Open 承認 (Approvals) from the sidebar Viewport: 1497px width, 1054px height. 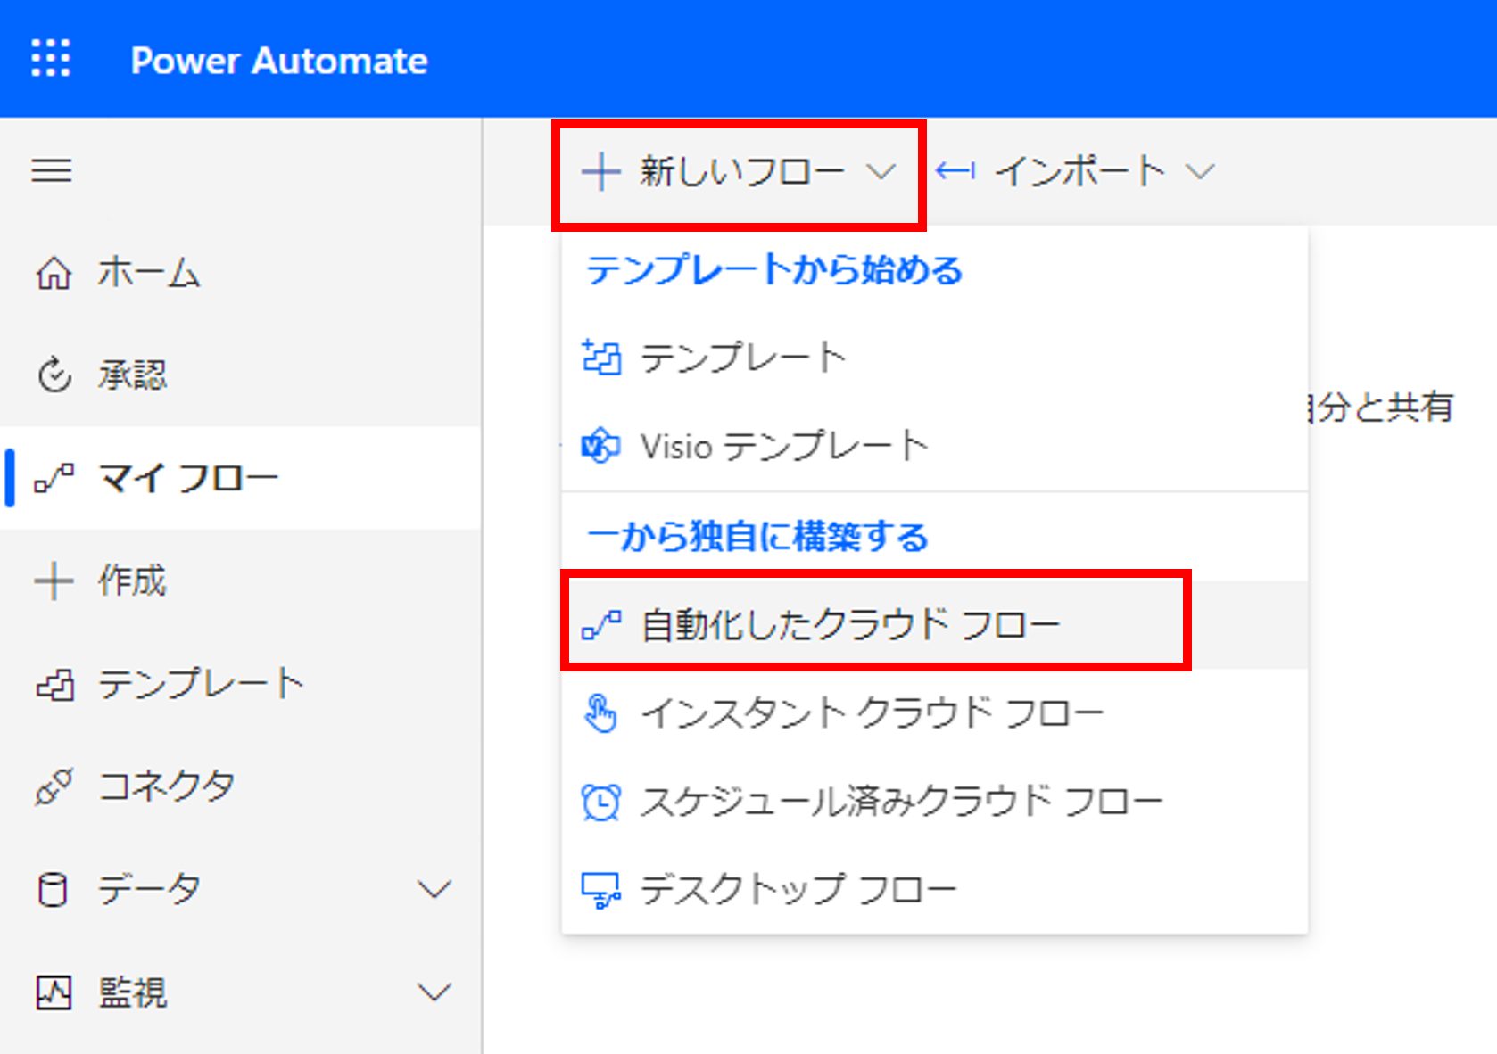click(54, 375)
